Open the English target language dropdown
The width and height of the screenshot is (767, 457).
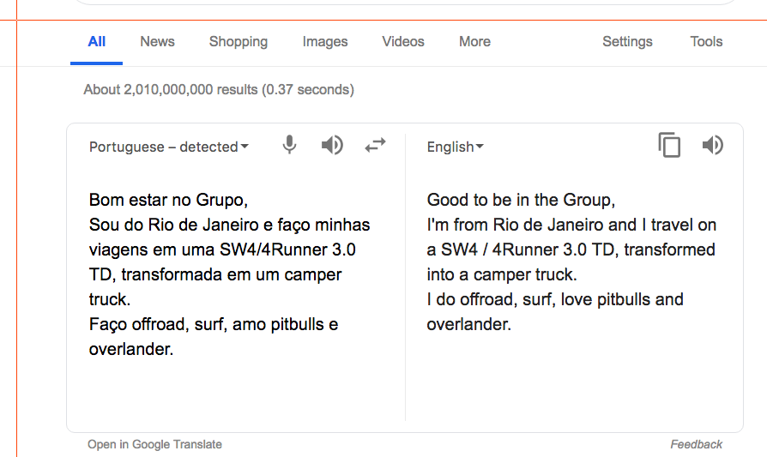tap(456, 147)
